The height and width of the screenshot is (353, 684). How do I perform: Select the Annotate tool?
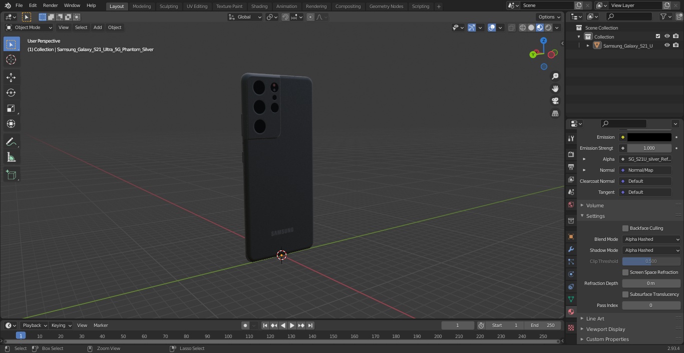11,142
